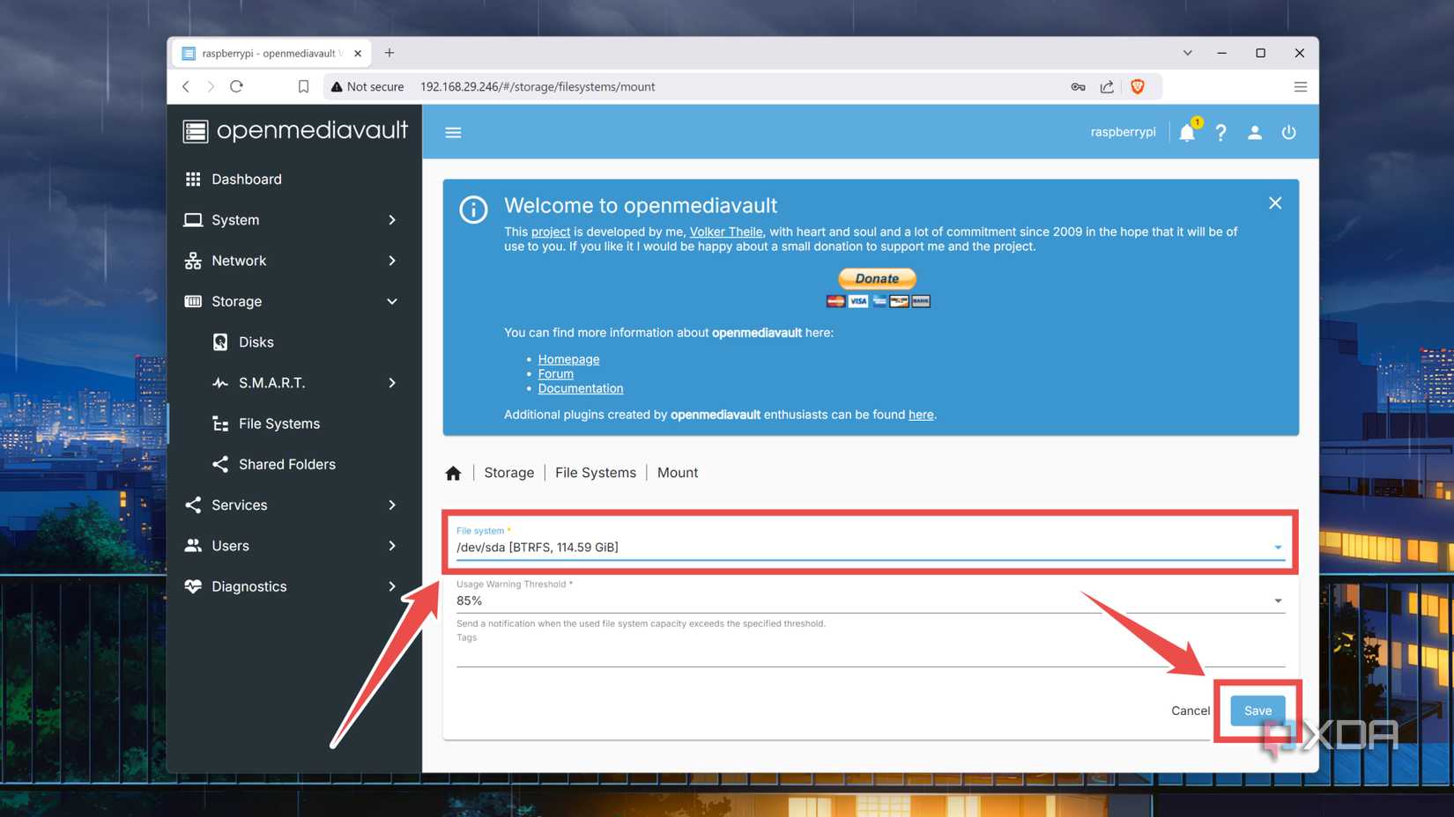Click the power icon in header
The image size is (1454, 817).
point(1288,132)
